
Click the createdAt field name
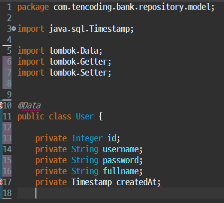[x=137, y=182]
